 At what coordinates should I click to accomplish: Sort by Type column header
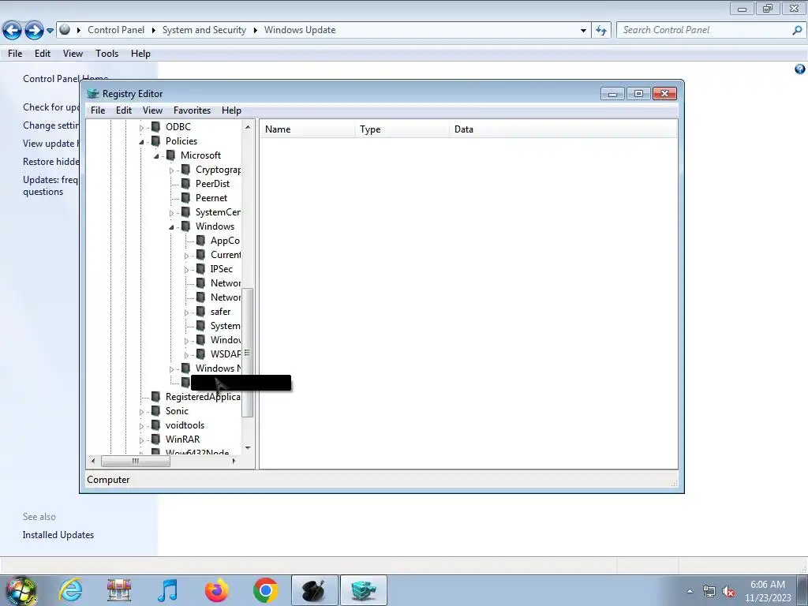coord(402,129)
